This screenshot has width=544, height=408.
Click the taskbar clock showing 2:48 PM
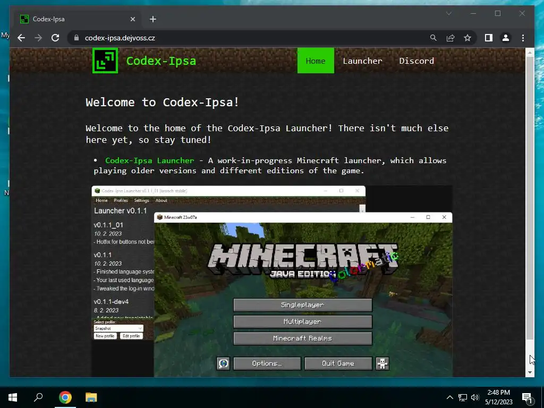(498, 397)
